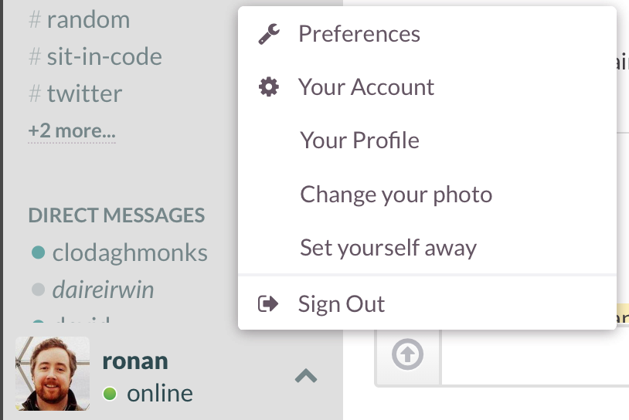Open Your Profile menu entry

click(x=359, y=141)
